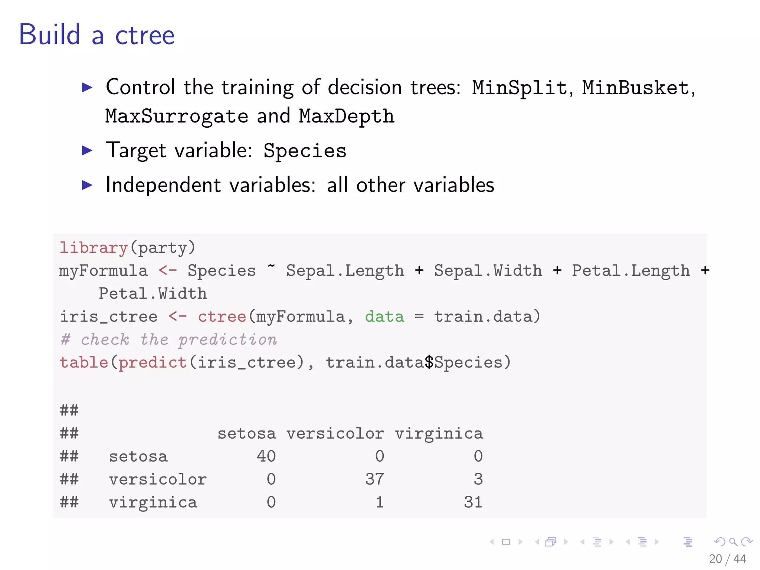Click the go-back curved arrow icon

719,542
